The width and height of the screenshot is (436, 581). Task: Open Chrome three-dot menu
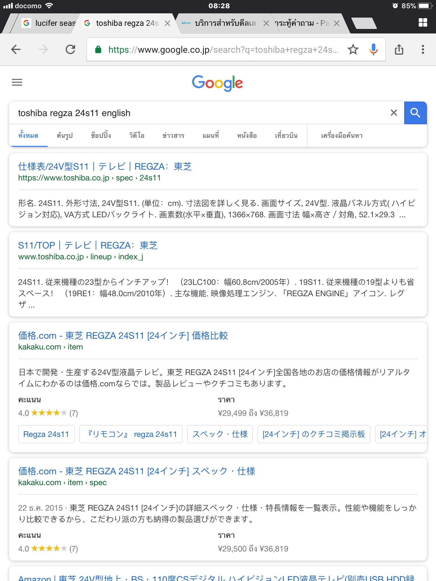(423, 50)
